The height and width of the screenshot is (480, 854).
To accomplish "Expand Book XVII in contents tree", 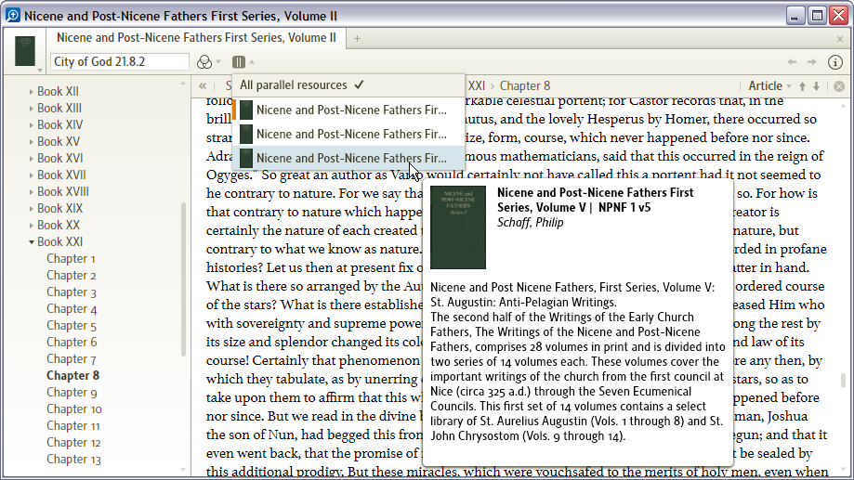I will point(31,175).
